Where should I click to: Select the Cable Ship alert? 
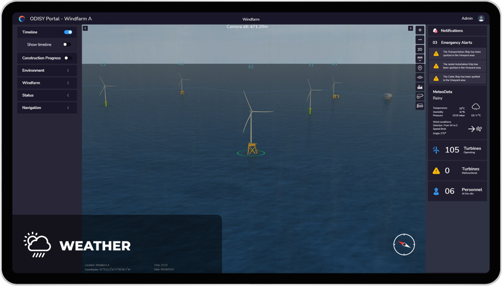(457, 78)
